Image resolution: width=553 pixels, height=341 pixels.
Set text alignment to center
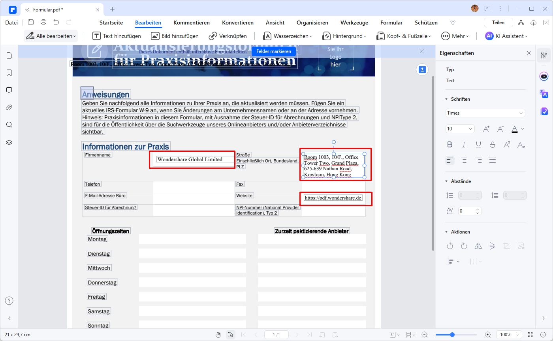click(x=464, y=160)
